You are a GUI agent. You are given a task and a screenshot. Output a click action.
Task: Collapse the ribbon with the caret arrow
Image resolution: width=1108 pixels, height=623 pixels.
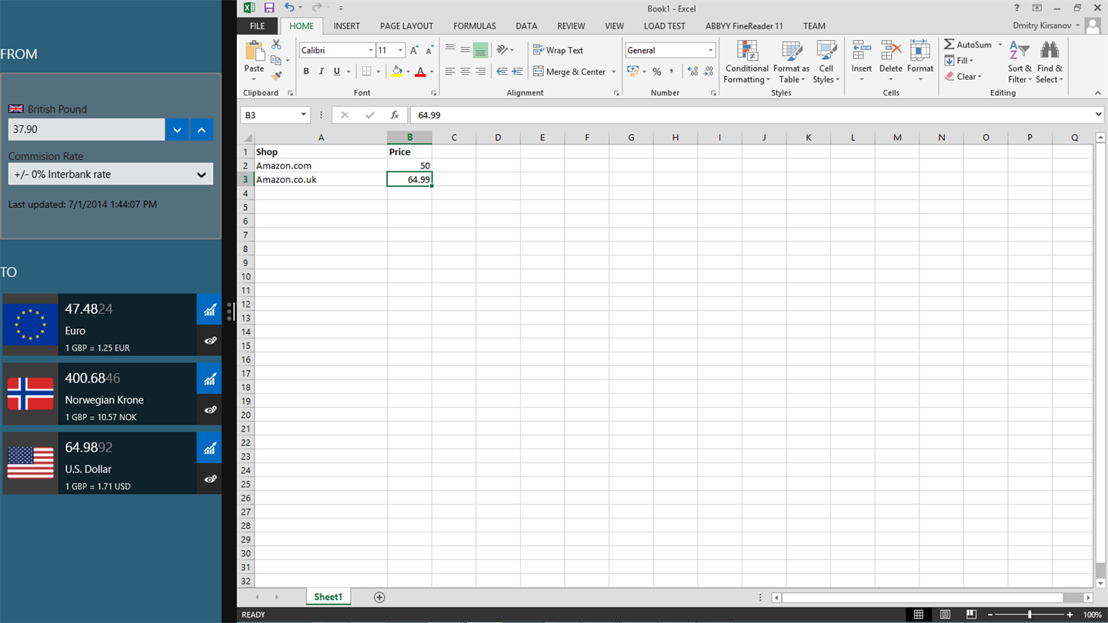[x=1097, y=93]
